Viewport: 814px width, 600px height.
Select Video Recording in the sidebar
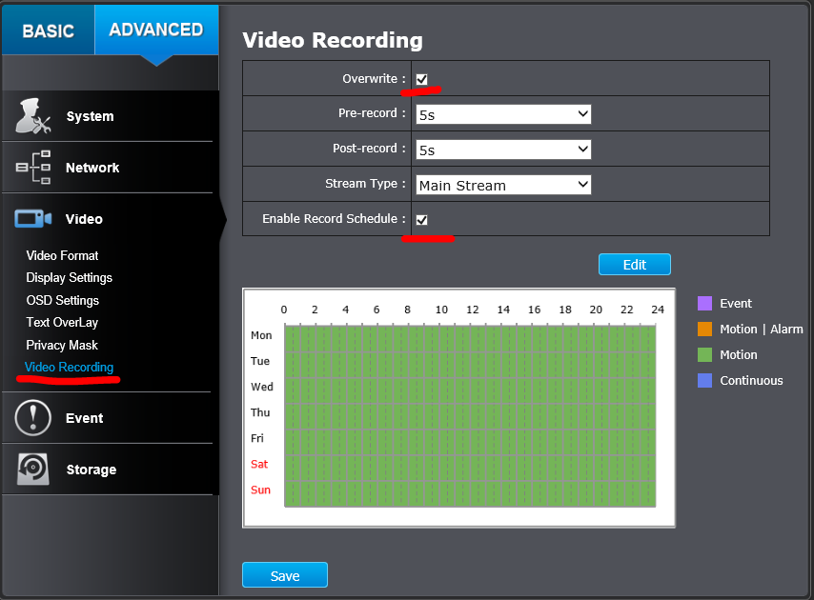tap(69, 368)
